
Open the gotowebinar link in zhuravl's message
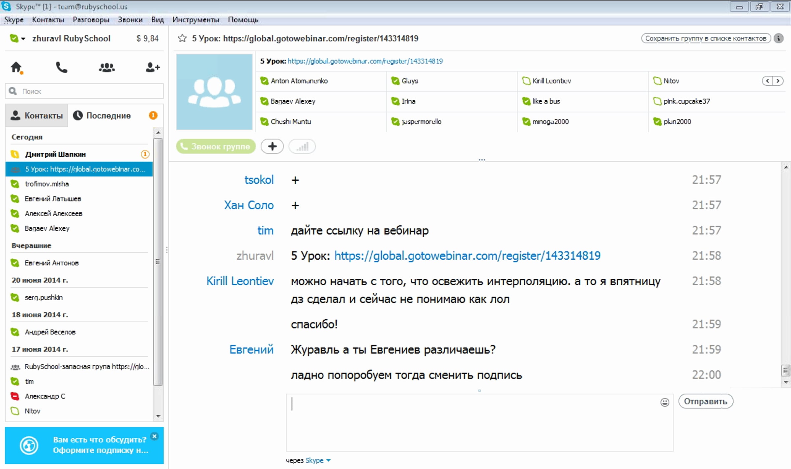(x=467, y=256)
